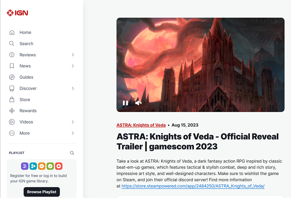Click the green completed checkmark playlist icon
This screenshot has width=291, height=198.
coord(50,166)
